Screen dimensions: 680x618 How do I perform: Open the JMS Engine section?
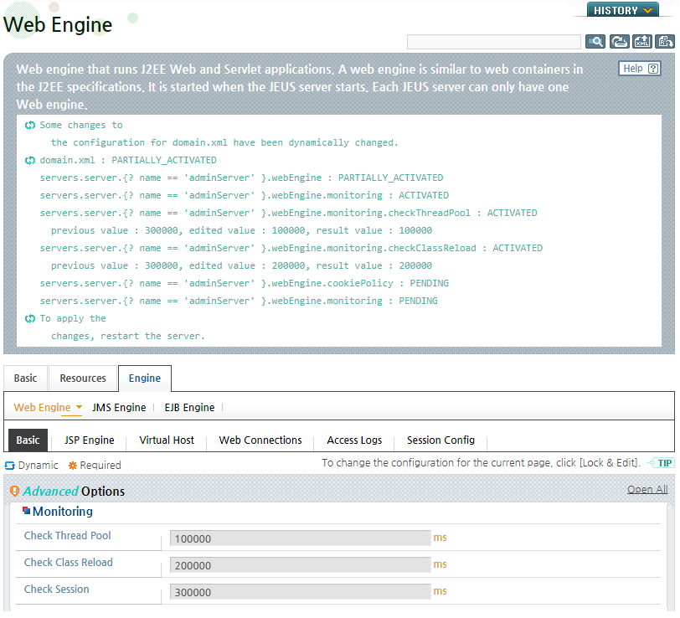[119, 408]
